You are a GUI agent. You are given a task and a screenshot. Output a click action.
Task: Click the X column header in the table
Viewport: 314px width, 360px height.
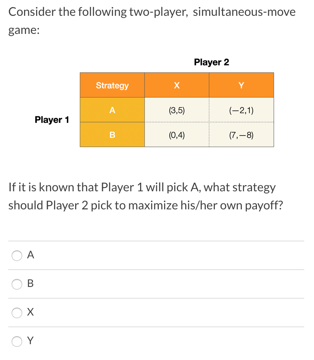pyautogui.click(x=177, y=85)
